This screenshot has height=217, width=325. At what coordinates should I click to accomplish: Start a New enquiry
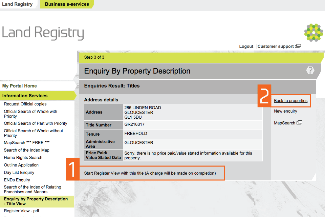click(x=285, y=111)
